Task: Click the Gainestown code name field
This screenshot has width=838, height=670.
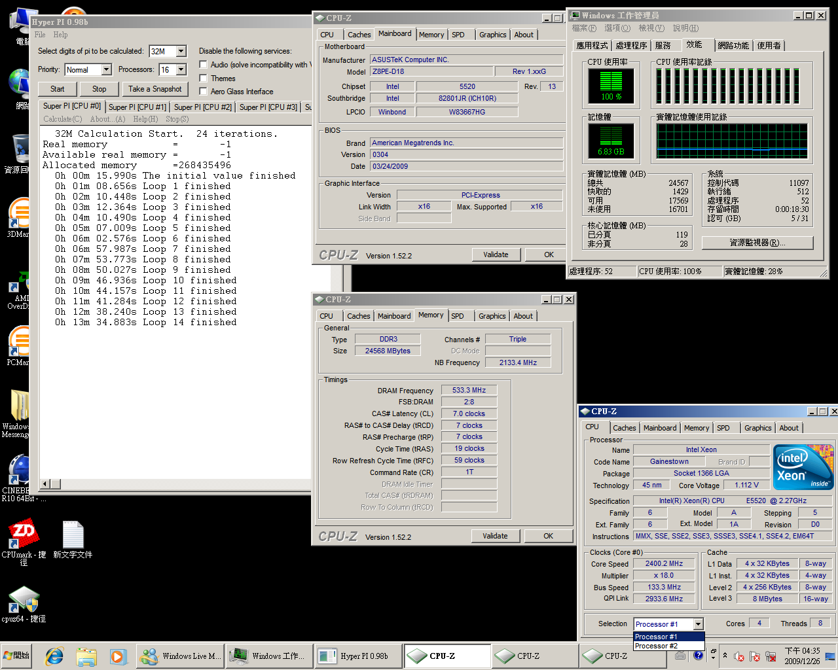Action: pos(669,461)
